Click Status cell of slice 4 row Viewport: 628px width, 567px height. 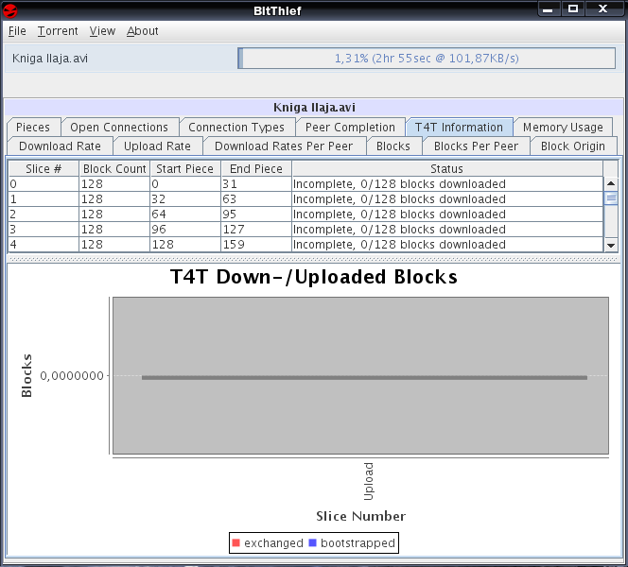pyautogui.click(x=447, y=245)
